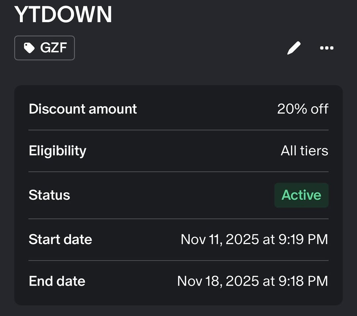This screenshot has height=316, width=357.
Task: Select Nov 11, 2025 in Start date row
Action: 220,239
